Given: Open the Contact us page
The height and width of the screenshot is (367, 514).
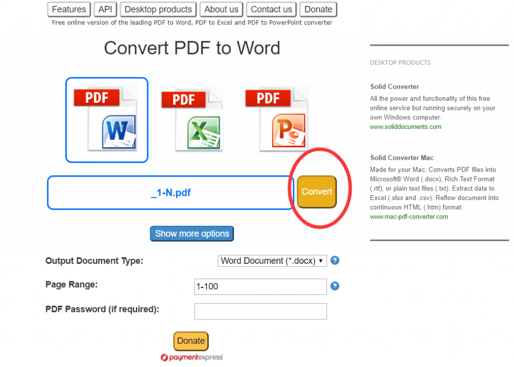Looking at the screenshot, I should tap(272, 9).
